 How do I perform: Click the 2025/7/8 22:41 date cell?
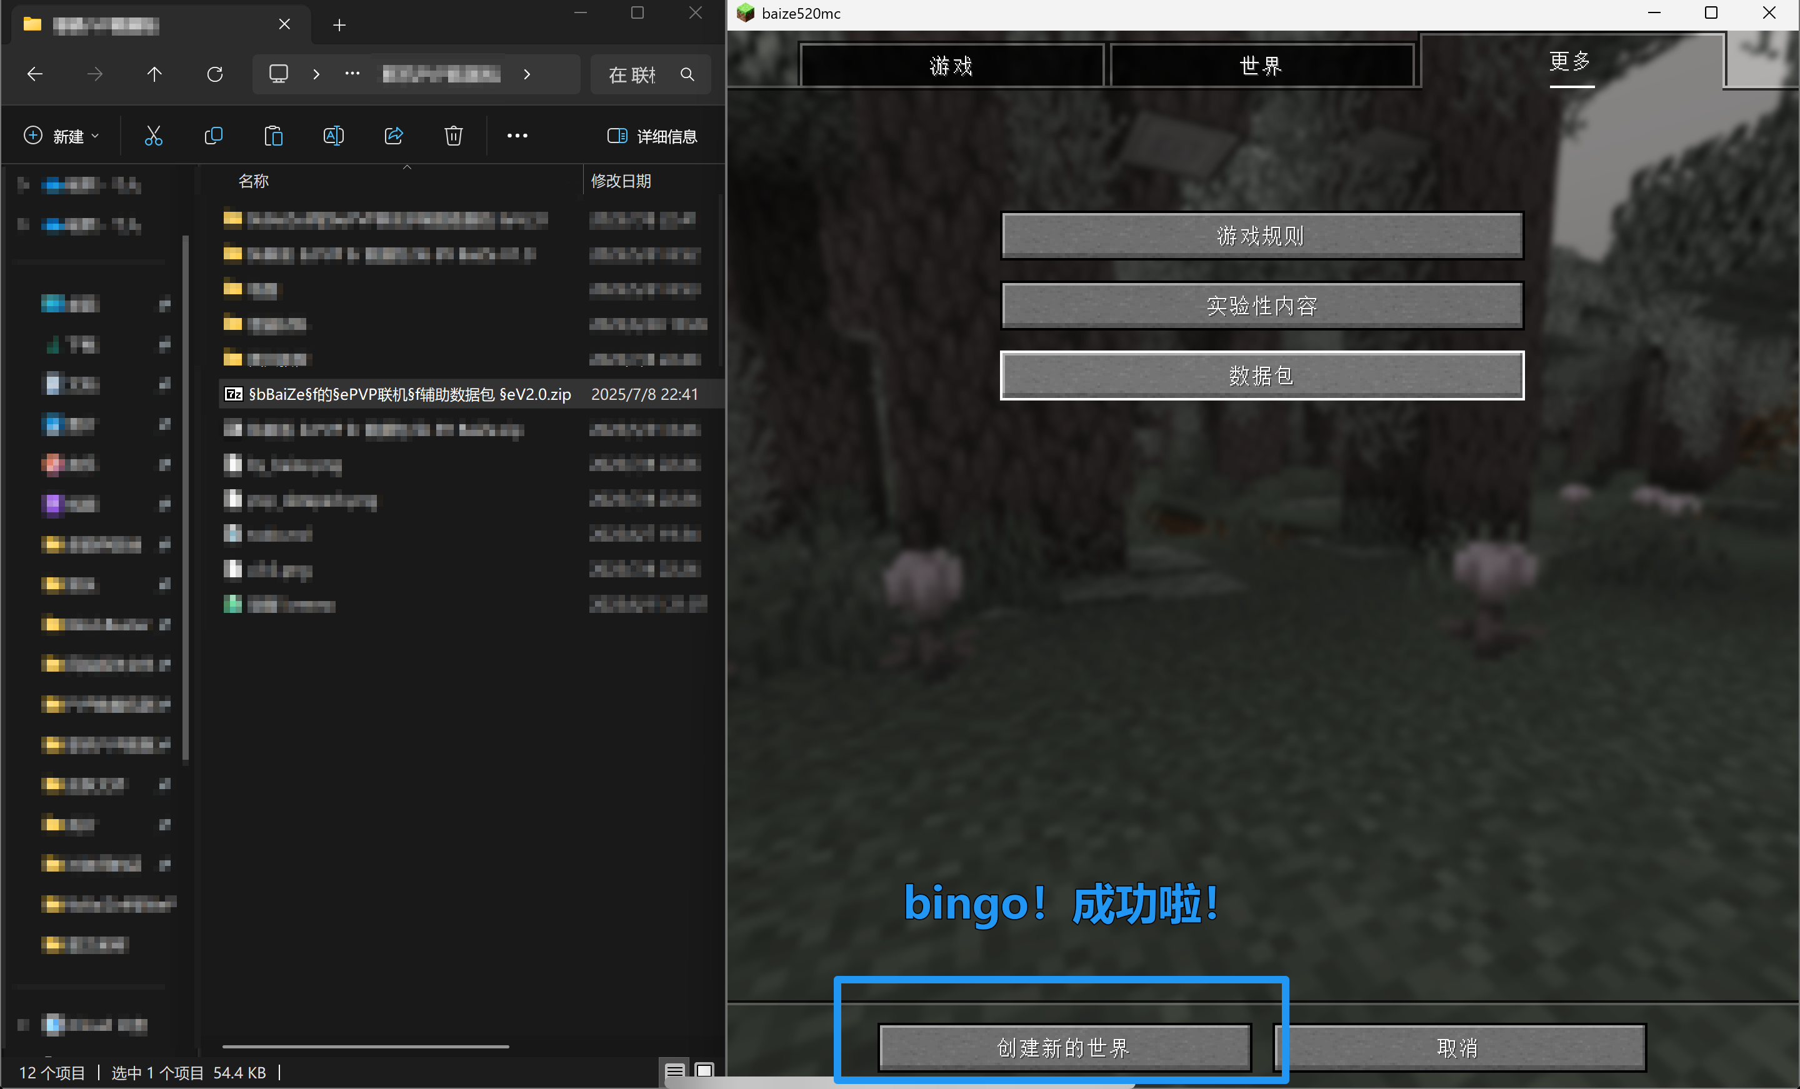pyautogui.click(x=644, y=394)
